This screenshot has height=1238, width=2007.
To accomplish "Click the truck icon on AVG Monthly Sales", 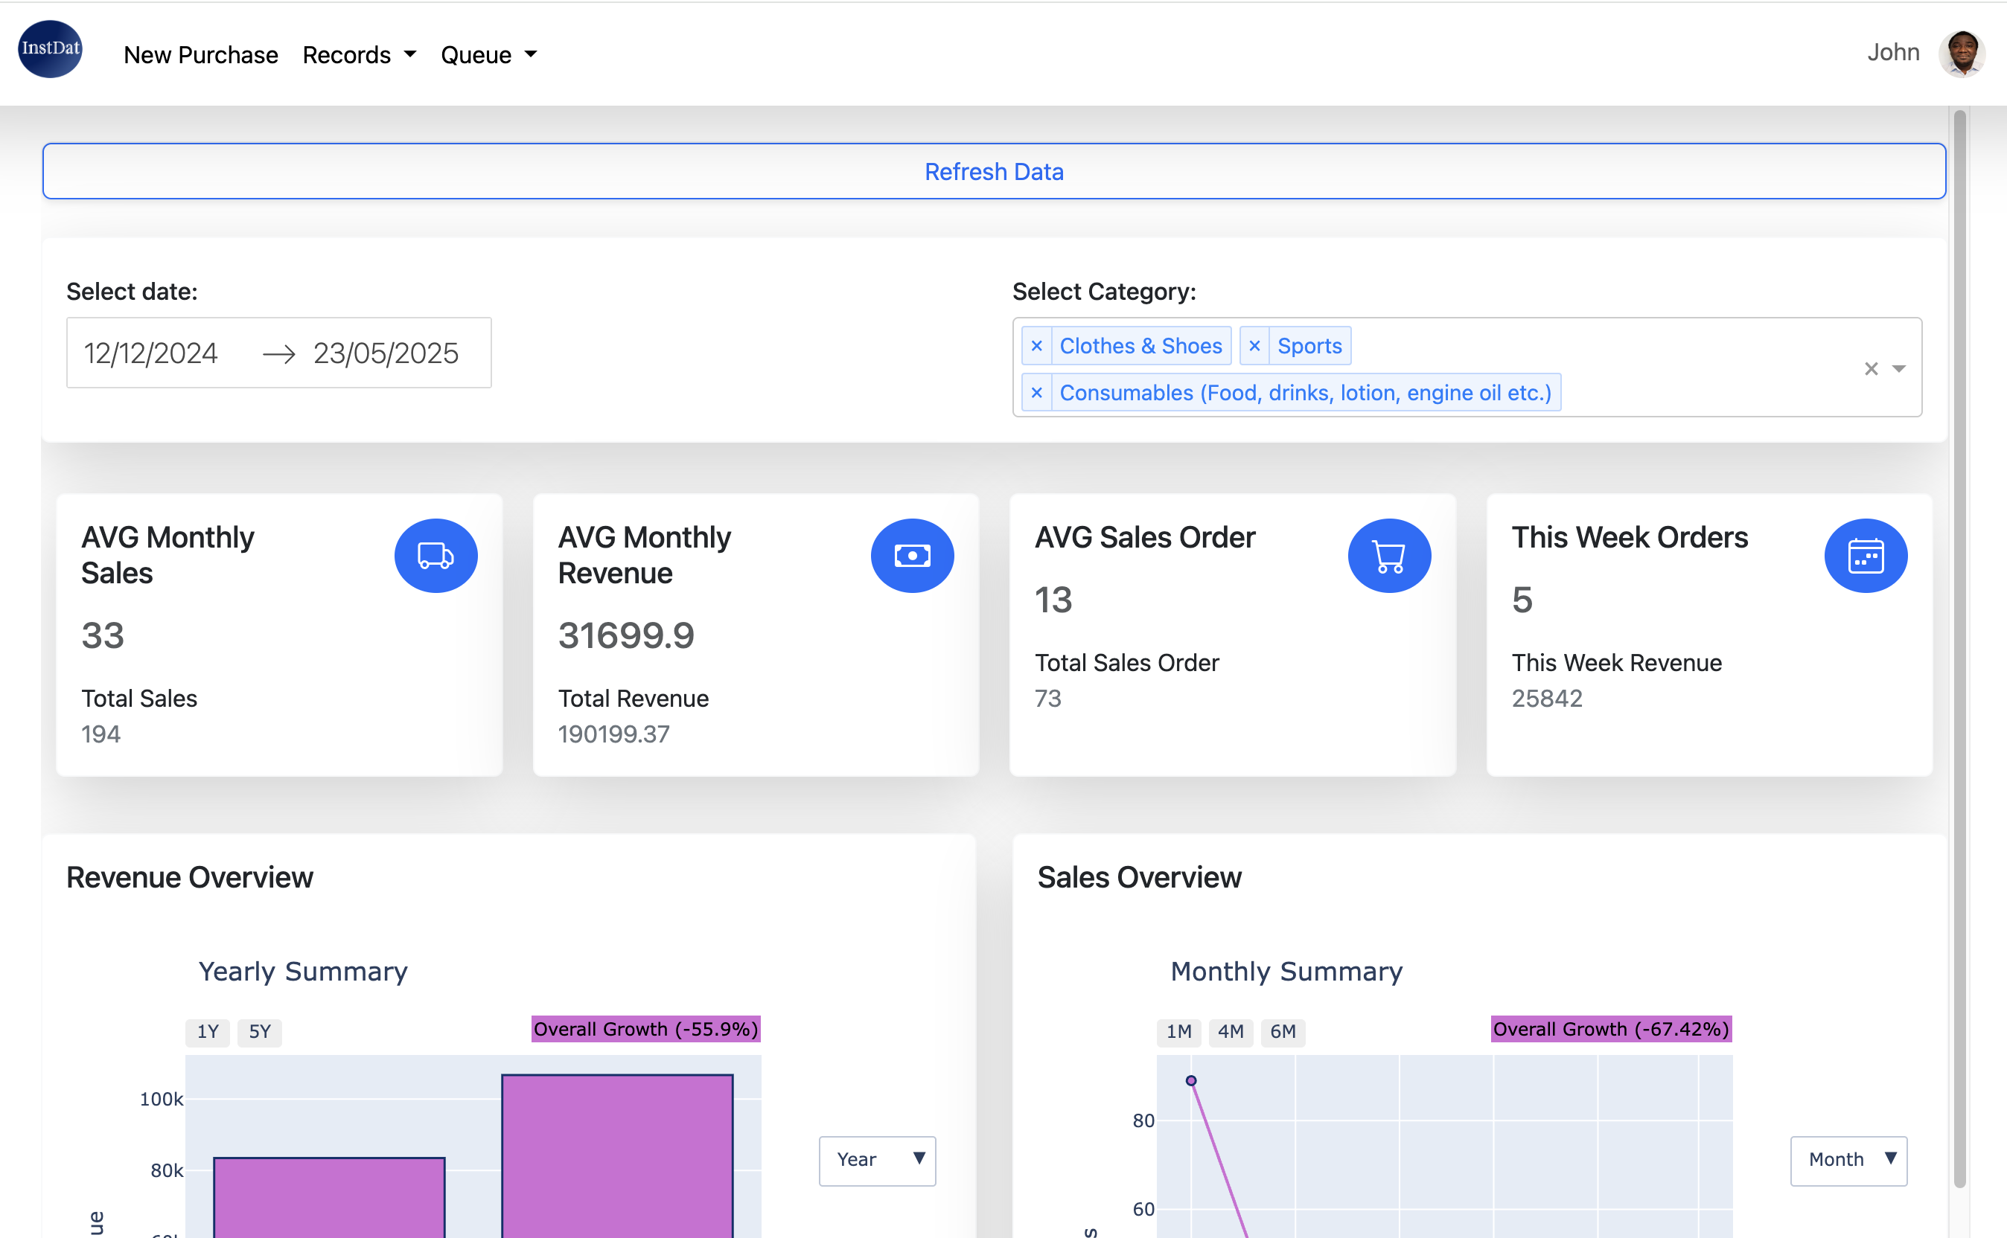I will coord(435,556).
